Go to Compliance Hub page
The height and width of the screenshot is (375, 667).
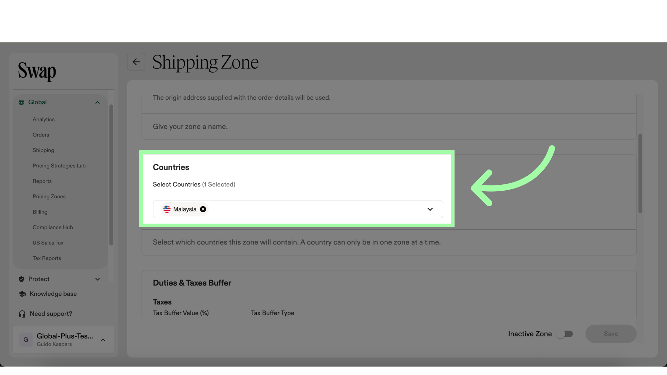[53, 227]
